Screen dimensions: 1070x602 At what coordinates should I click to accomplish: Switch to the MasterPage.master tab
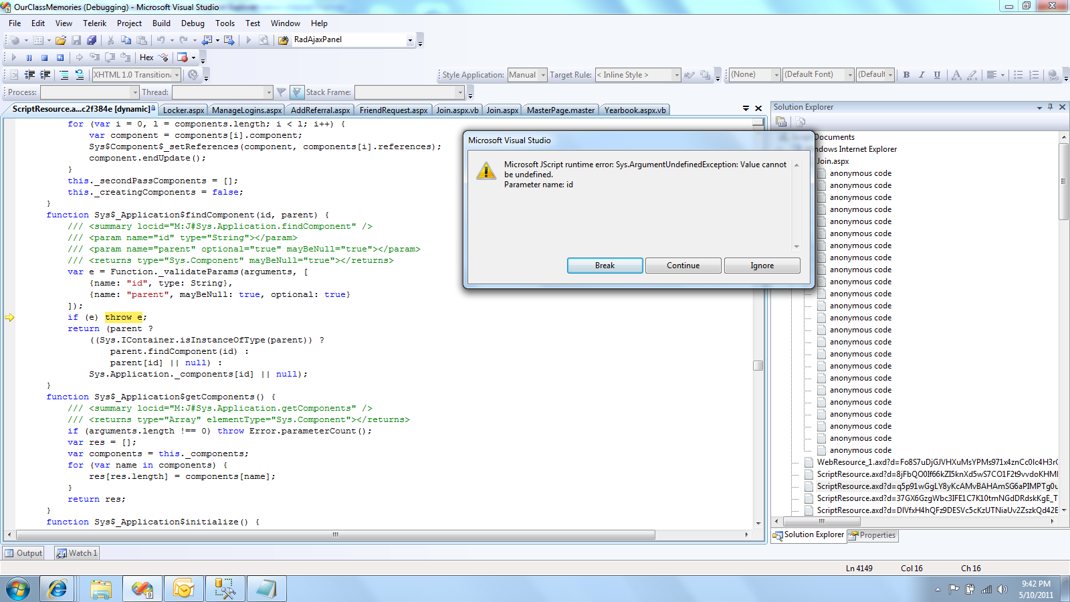tap(560, 110)
